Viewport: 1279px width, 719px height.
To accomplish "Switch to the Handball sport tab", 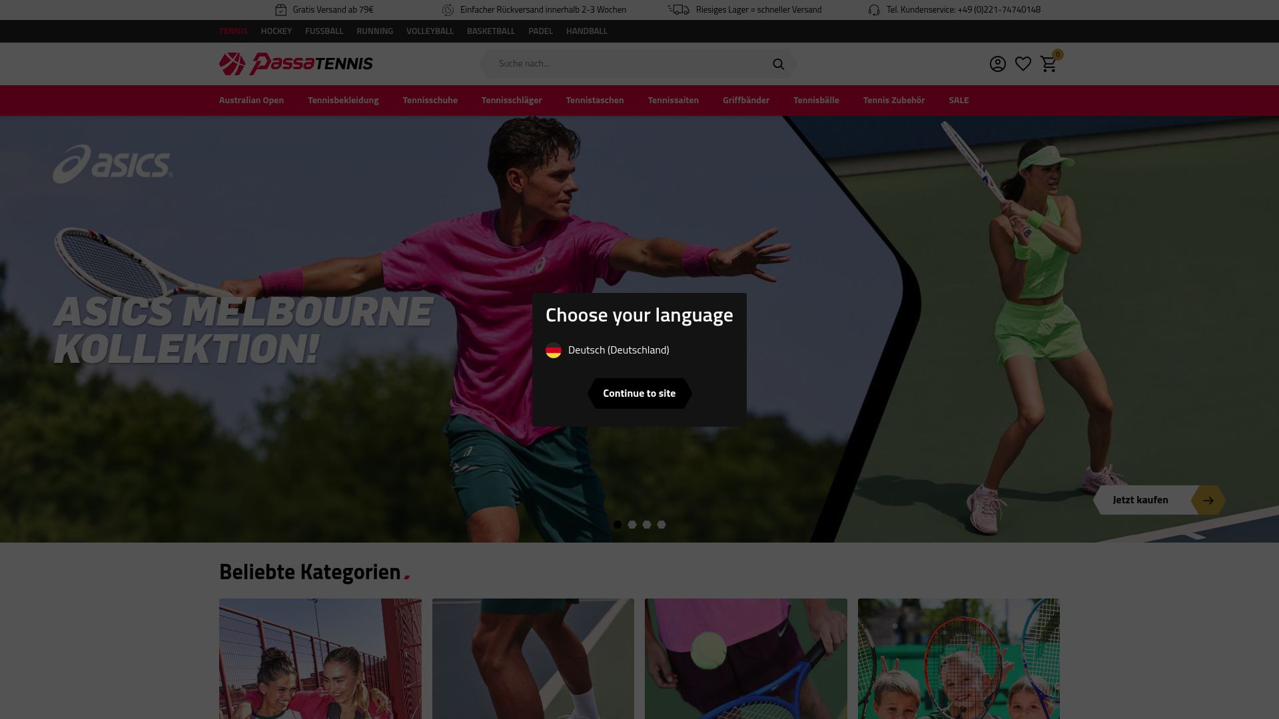I will 587,31.
